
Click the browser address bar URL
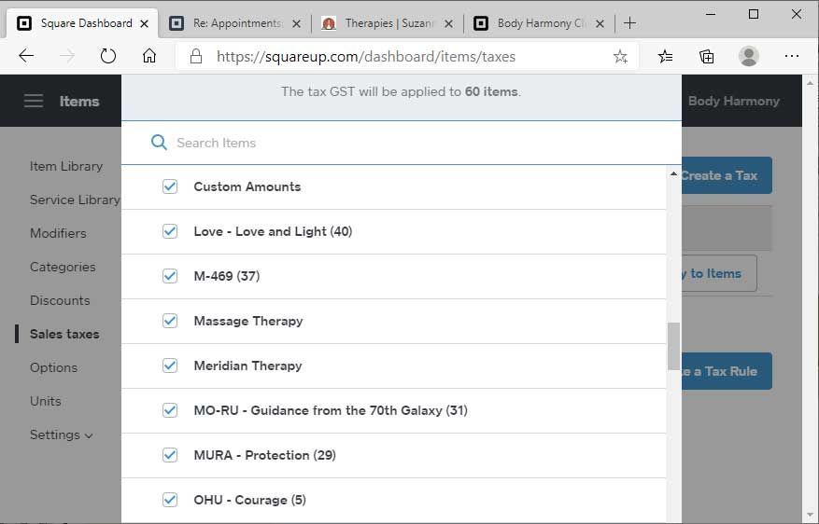[x=366, y=56]
